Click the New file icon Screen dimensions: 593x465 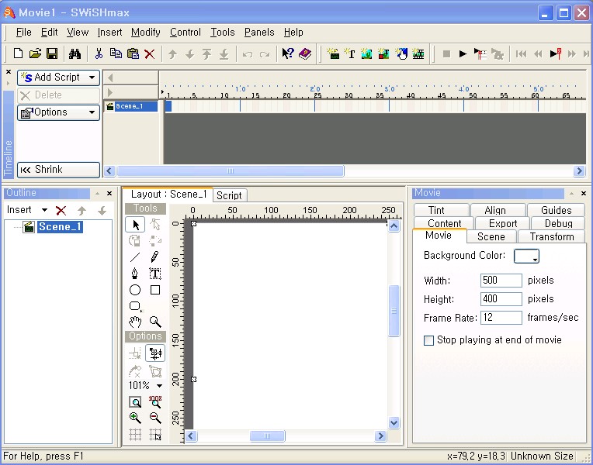click(x=18, y=53)
